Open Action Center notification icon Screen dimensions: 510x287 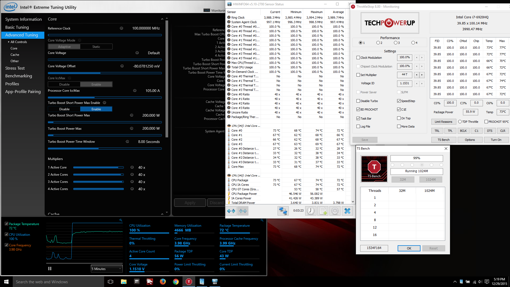pyautogui.click(x=487, y=282)
